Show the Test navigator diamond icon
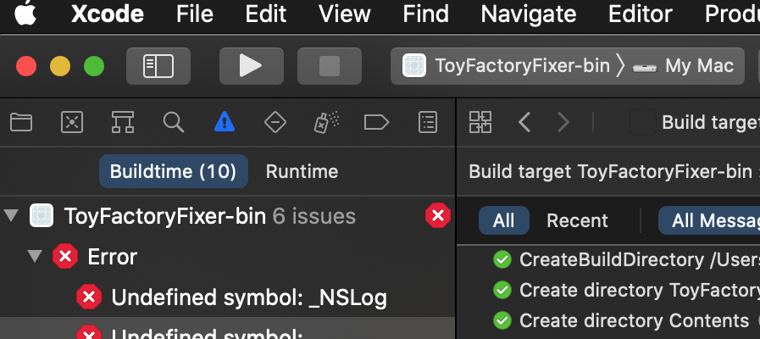760x339 pixels. click(x=275, y=122)
